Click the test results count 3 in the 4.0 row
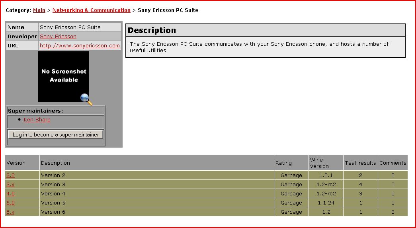Image resolution: width=416 pixels, height=228 pixels. click(360, 193)
